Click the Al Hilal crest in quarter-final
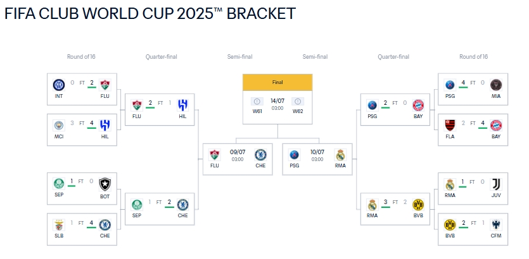 click(x=182, y=104)
